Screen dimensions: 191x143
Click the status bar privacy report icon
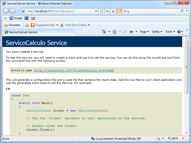click(x=158, y=139)
